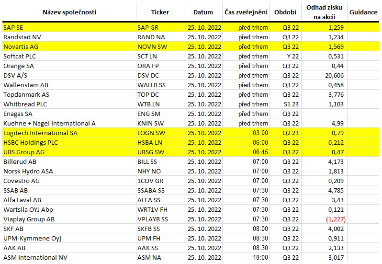Select the 'ALFA SS' ticker cell
382x264 pixels.
pos(160,200)
